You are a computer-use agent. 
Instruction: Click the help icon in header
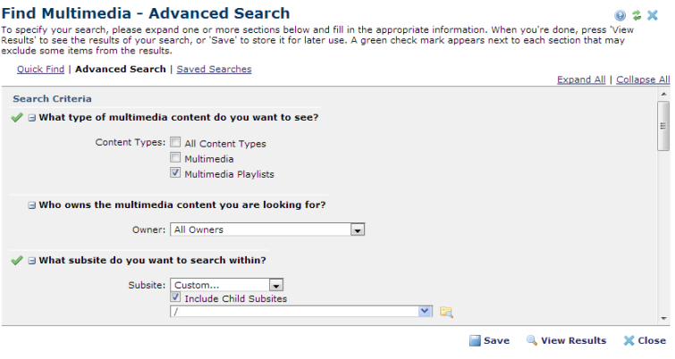pyautogui.click(x=620, y=15)
